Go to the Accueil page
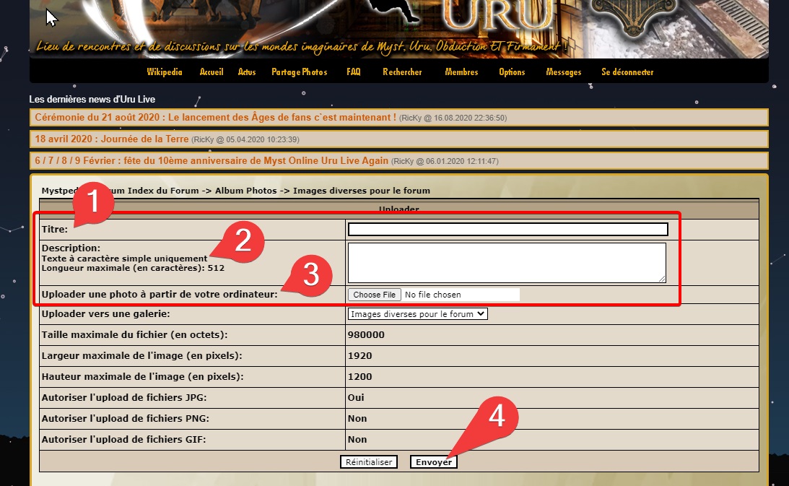 tap(212, 72)
